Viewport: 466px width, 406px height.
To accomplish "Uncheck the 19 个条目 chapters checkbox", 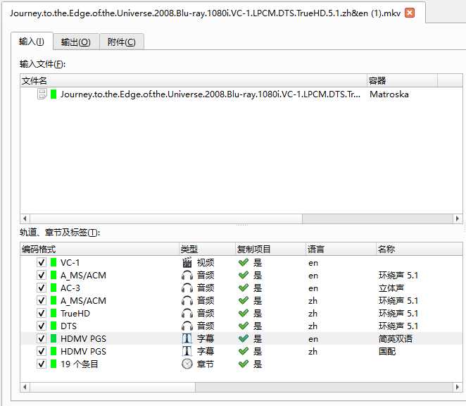I will [x=42, y=364].
